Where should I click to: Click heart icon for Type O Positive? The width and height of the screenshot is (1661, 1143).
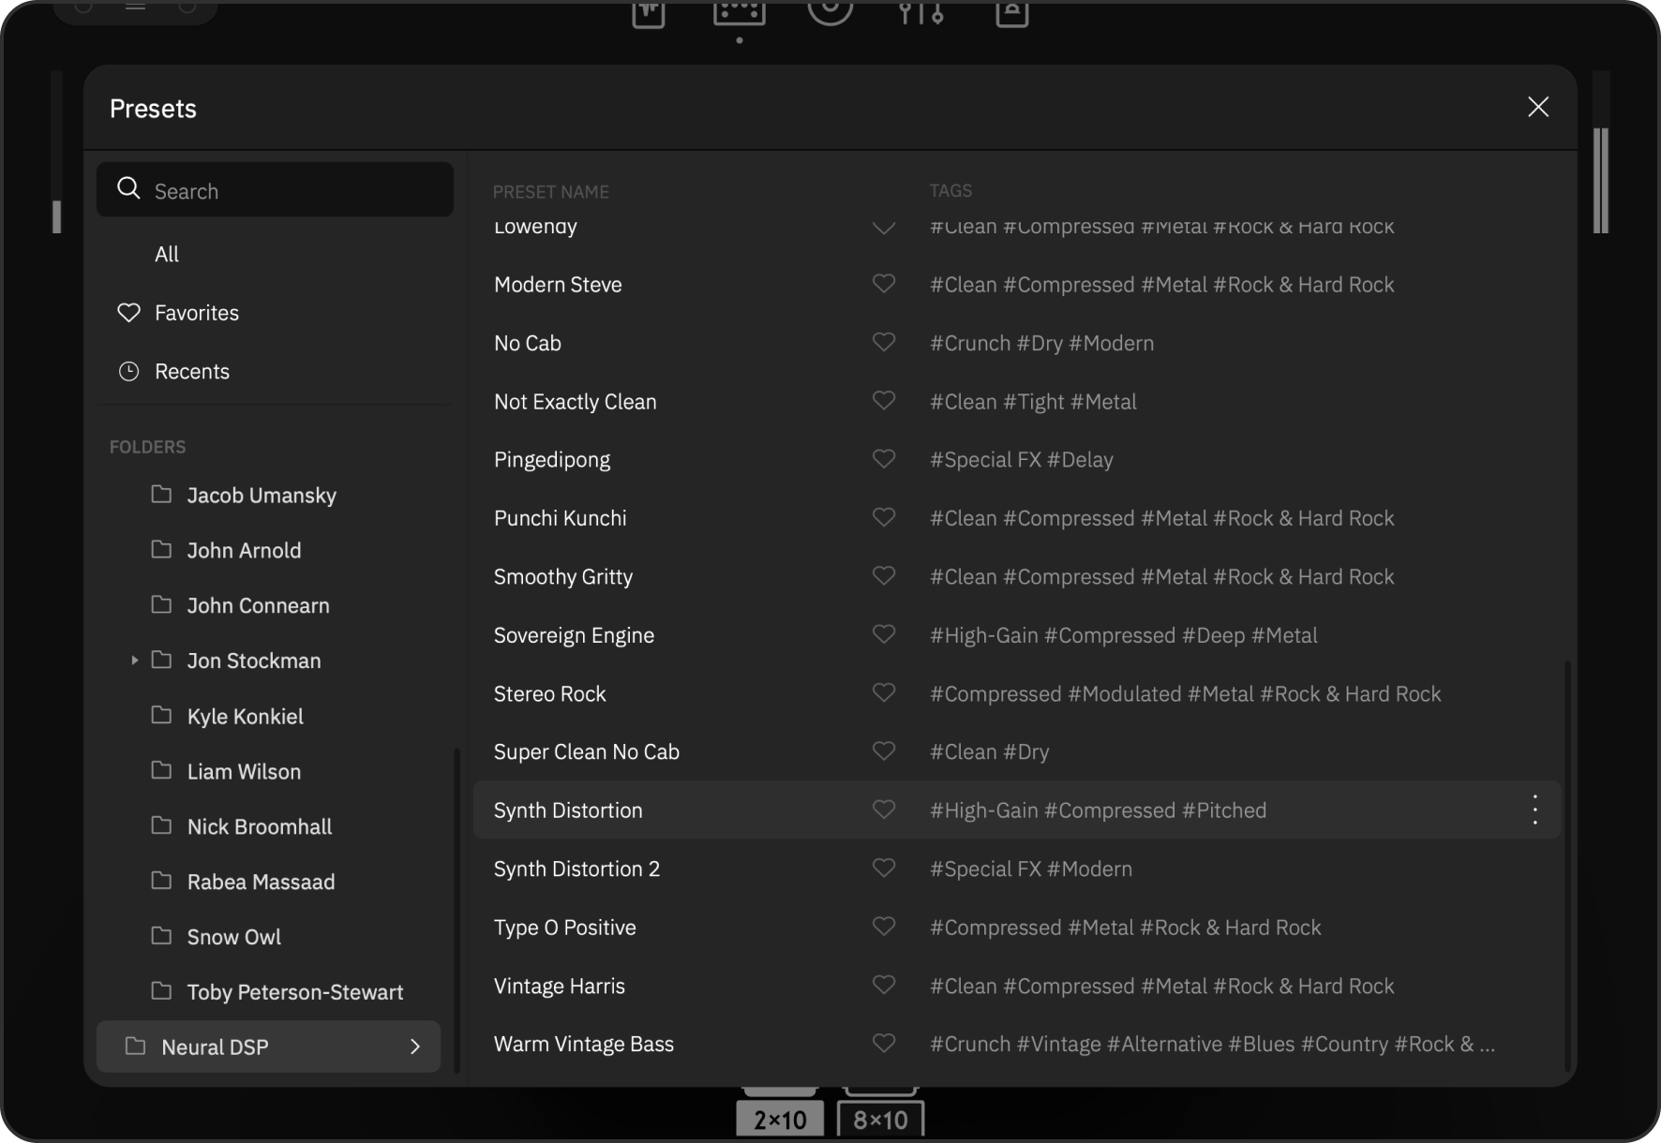click(883, 926)
